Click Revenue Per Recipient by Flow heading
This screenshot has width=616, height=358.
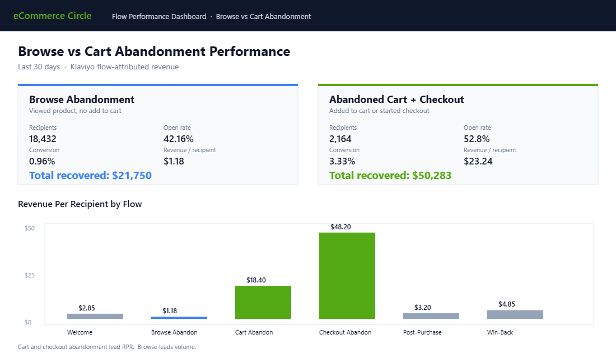(80, 204)
